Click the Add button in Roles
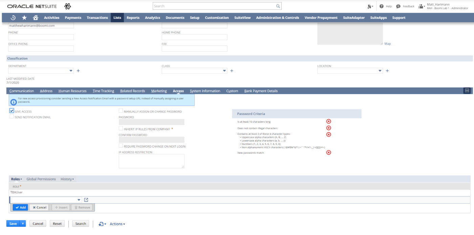This screenshot has height=235, width=474. point(20,207)
